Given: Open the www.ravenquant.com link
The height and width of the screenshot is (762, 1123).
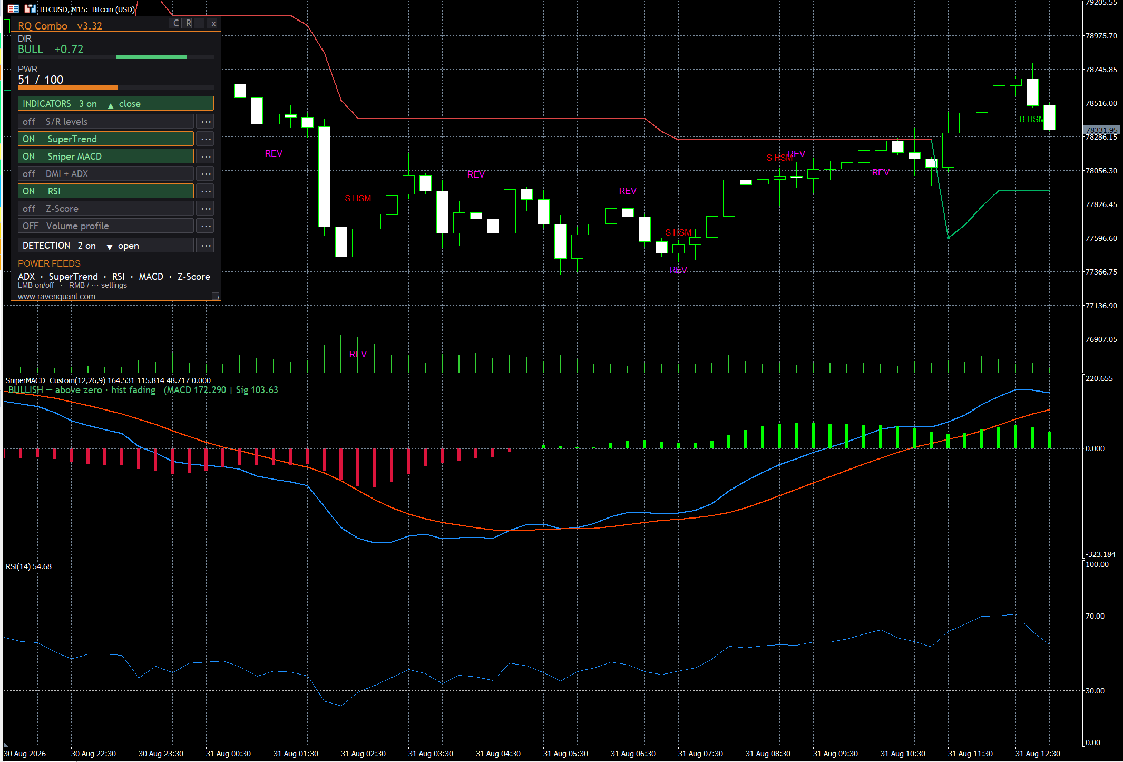Looking at the screenshot, I should click(x=57, y=296).
